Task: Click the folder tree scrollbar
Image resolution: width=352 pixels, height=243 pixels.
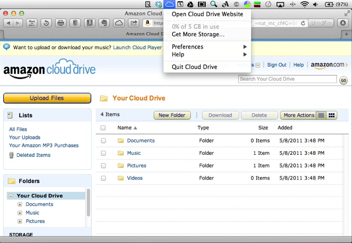Action: click(x=89, y=203)
